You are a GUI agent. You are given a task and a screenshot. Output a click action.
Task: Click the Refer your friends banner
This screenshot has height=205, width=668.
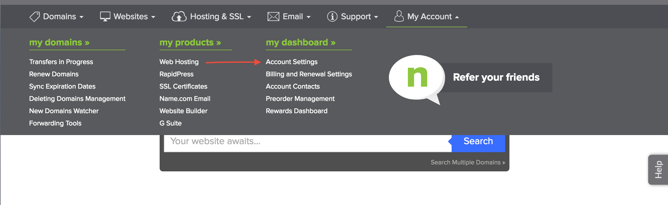[496, 77]
